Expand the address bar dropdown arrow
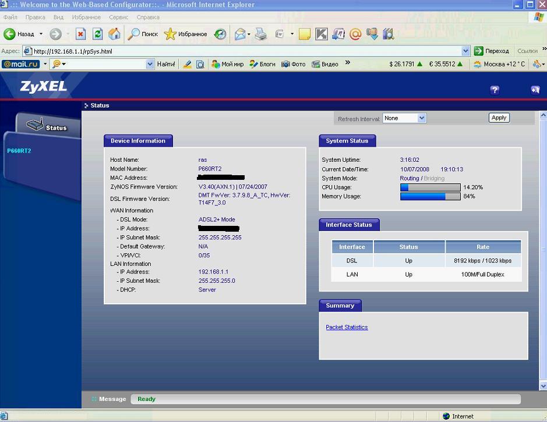Screen dimensions: 547x422 pyautogui.click(x=465, y=51)
